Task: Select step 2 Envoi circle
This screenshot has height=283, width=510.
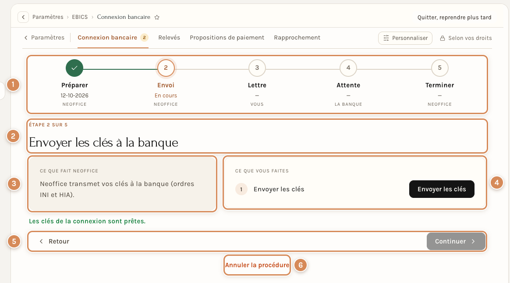Action: point(166,68)
